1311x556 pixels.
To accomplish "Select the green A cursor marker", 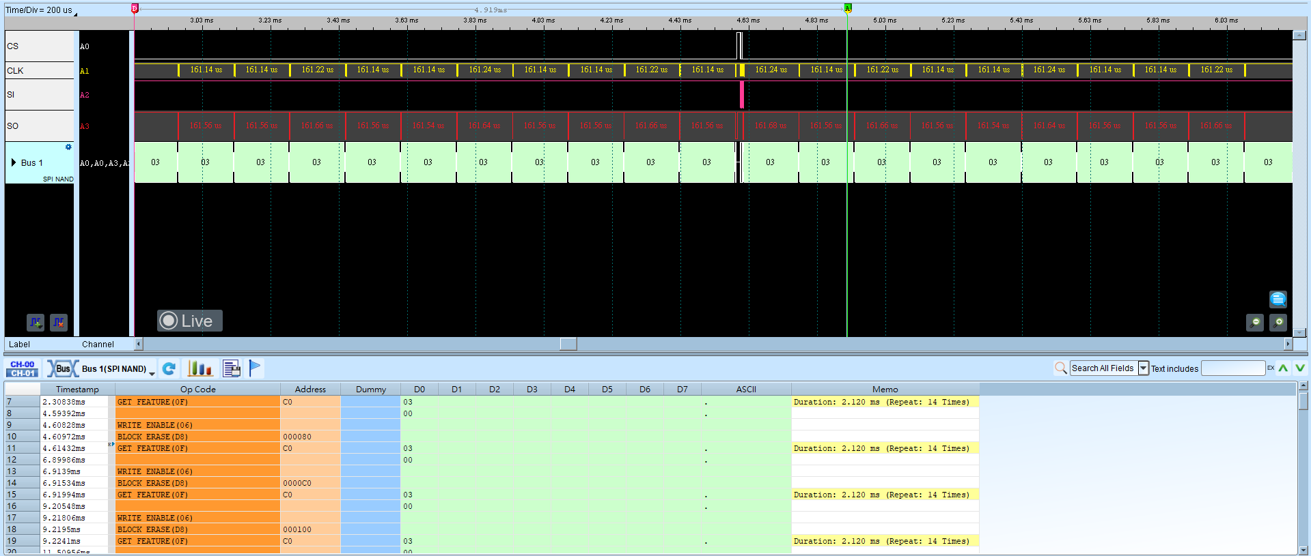I will 848,8.
